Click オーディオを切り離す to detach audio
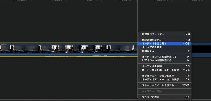This screenshot has height=101, width=211. [x=165, y=44]
